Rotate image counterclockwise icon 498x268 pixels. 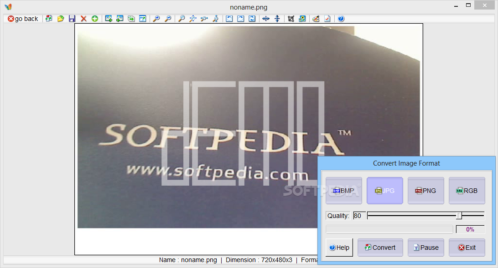point(229,19)
